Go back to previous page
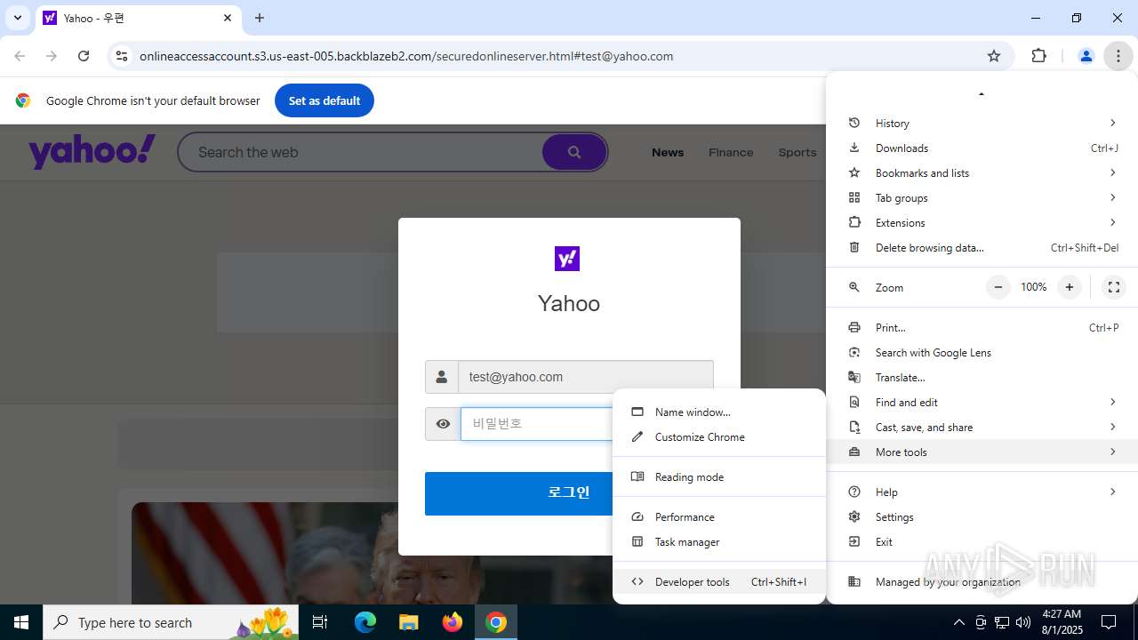 [20, 56]
